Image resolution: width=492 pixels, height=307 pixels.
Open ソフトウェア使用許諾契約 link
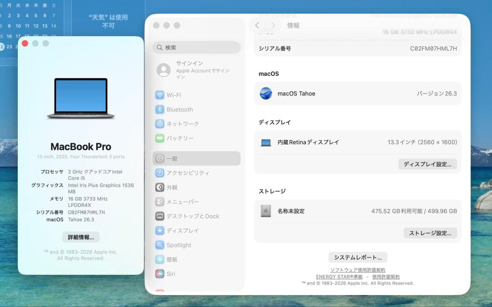pyautogui.click(x=358, y=270)
